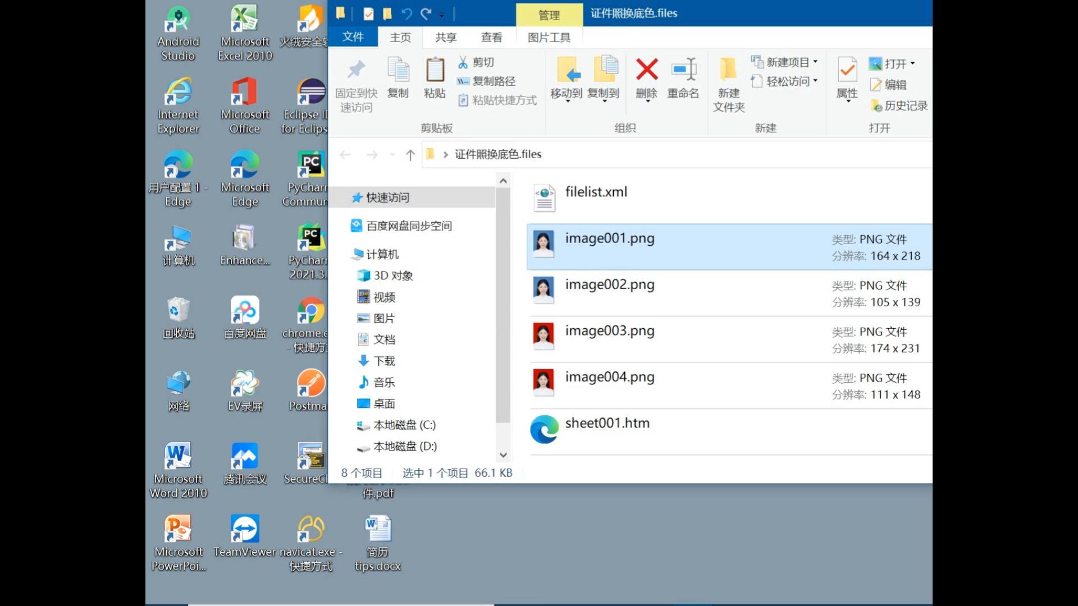Click the Rename (重命名) ribbon icon
This screenshot has width=1078, height=606.
pyautogui.click(x=683, y=70)
